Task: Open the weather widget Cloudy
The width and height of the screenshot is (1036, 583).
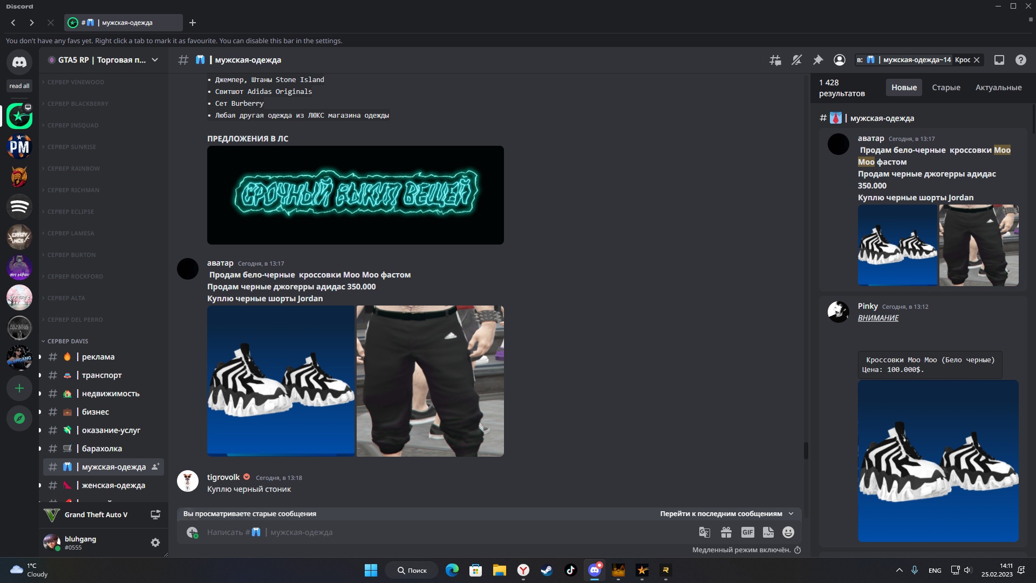Action: [x=30, y=570]
